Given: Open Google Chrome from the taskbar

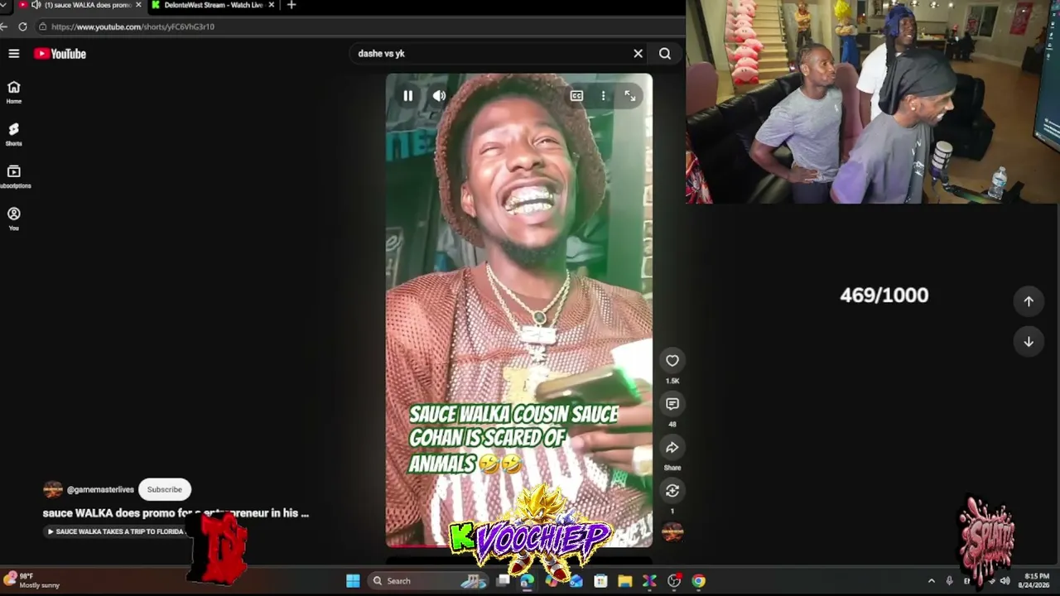Looking at the screenshot, I should click(x=699, y=581).
